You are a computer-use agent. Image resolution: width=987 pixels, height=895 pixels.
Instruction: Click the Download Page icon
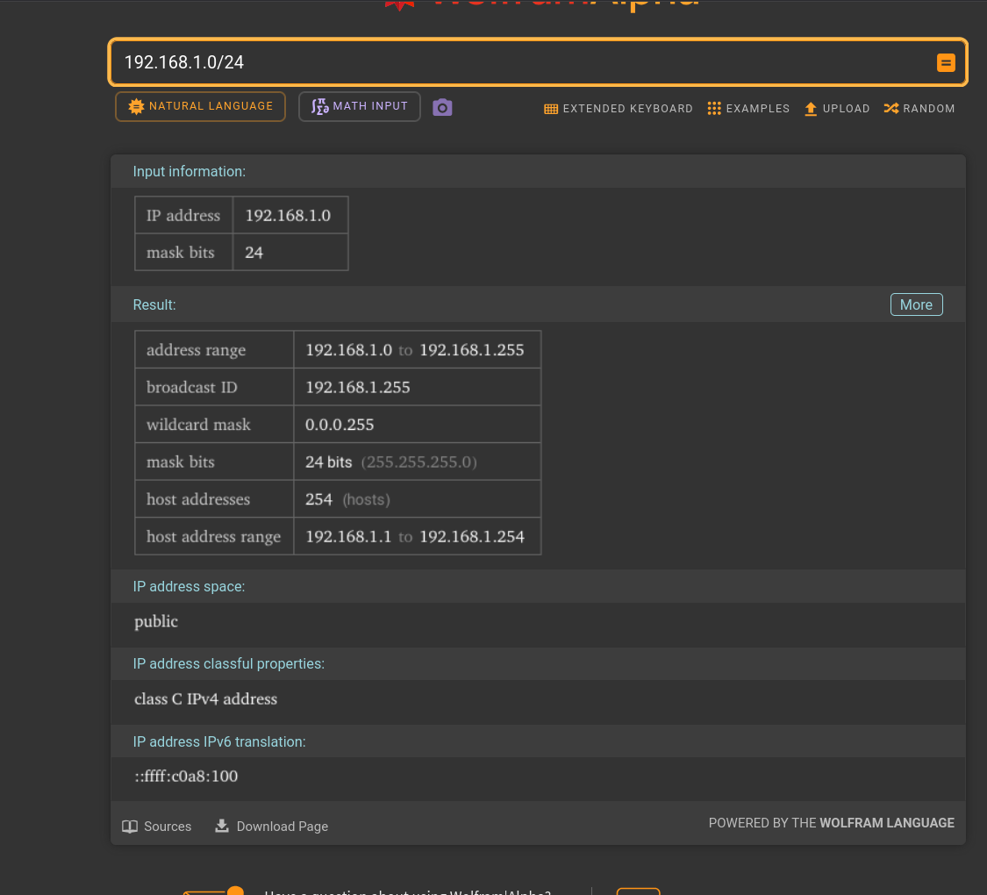point(221,826)
